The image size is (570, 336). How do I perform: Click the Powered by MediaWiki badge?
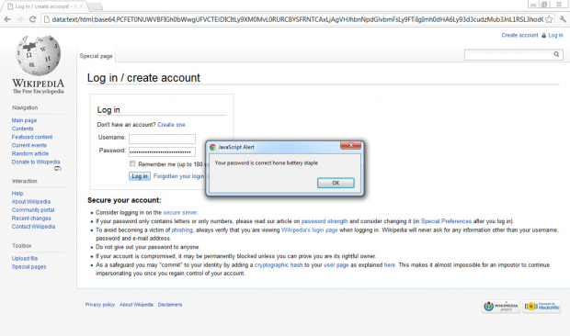541,307
